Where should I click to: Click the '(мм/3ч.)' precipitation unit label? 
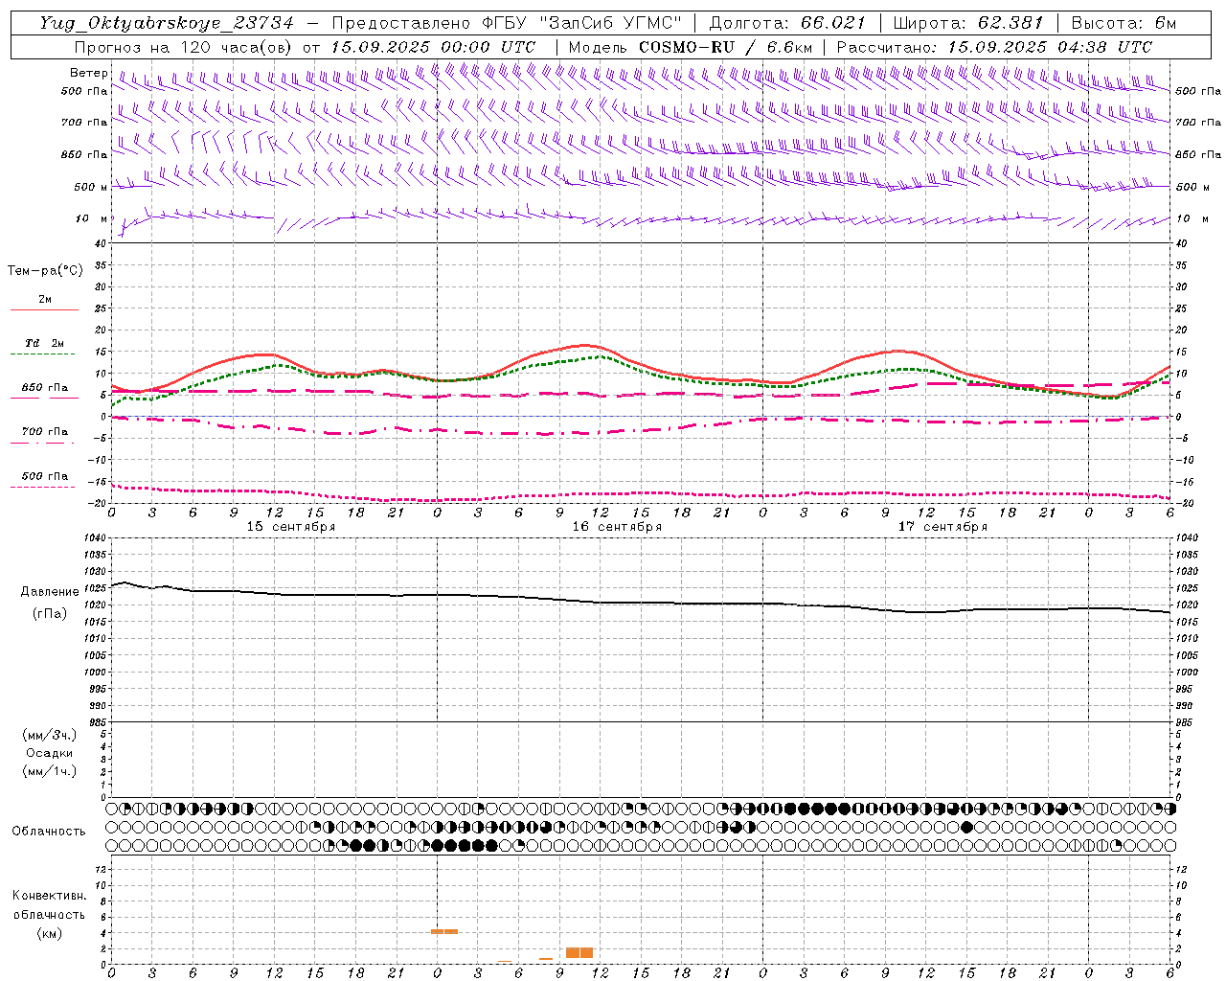tap(50, 735)
